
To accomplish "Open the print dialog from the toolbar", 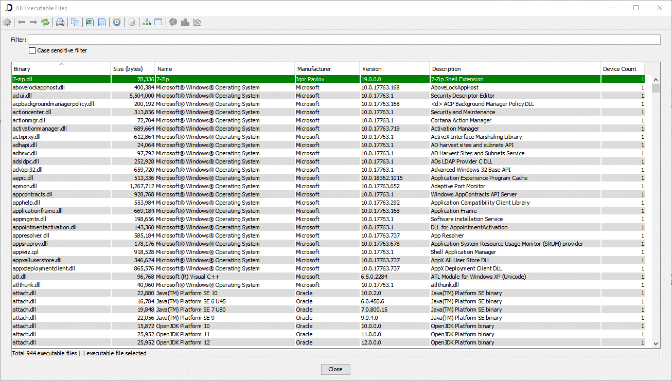I will pos(61,22).
